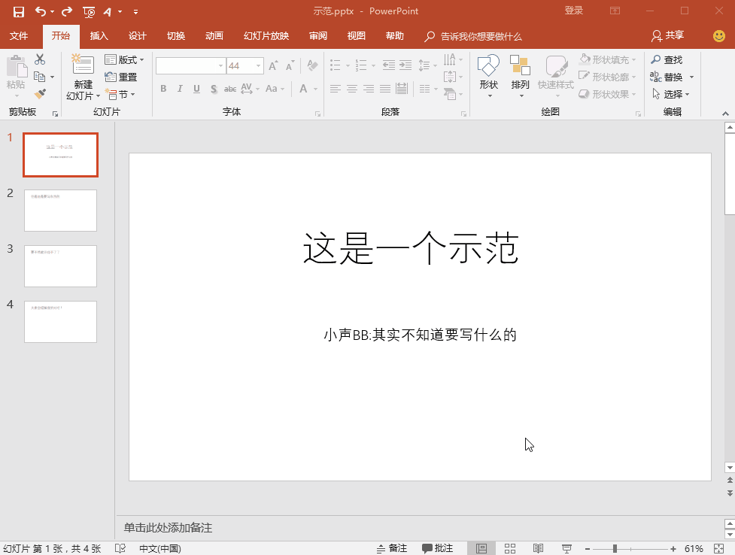735x555 pixels.
Task: Click the Save icon in quick access toolbar
Action: pyautogui.click(x=19, y=11)
